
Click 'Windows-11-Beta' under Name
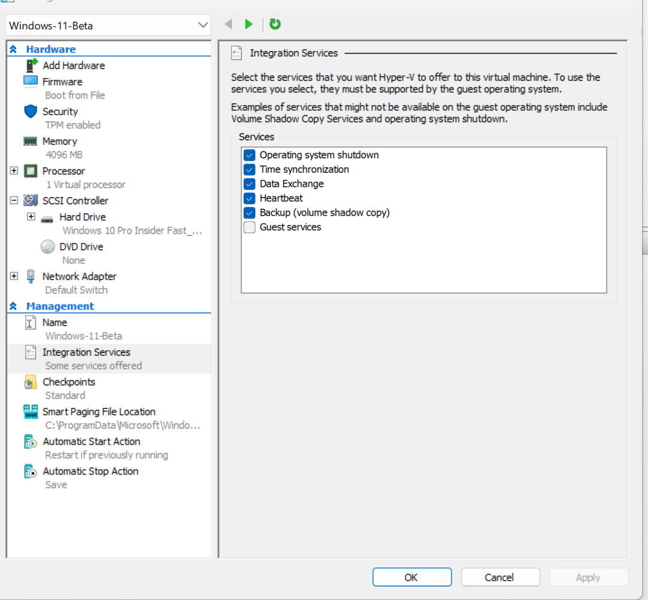pyautogui.click(x=84, y=336)
